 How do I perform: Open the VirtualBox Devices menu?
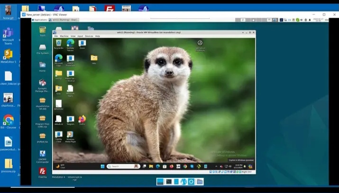pyautogui.click(x=89, y=36)
